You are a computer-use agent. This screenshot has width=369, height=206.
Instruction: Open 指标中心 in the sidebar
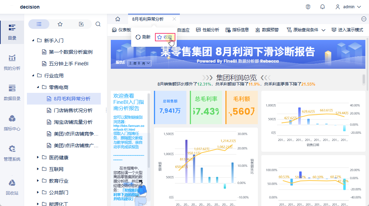[x=12, y=123]
